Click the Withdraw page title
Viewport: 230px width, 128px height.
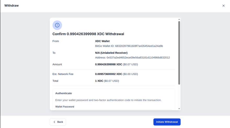(x=11, y=5)
